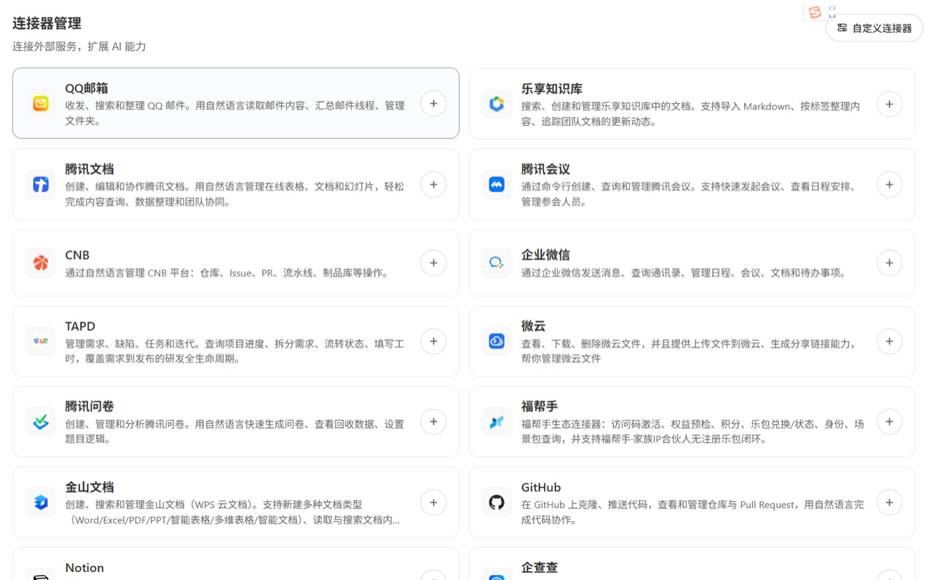
Task: Click the 企查查 card title
Action: pos(540,568)
